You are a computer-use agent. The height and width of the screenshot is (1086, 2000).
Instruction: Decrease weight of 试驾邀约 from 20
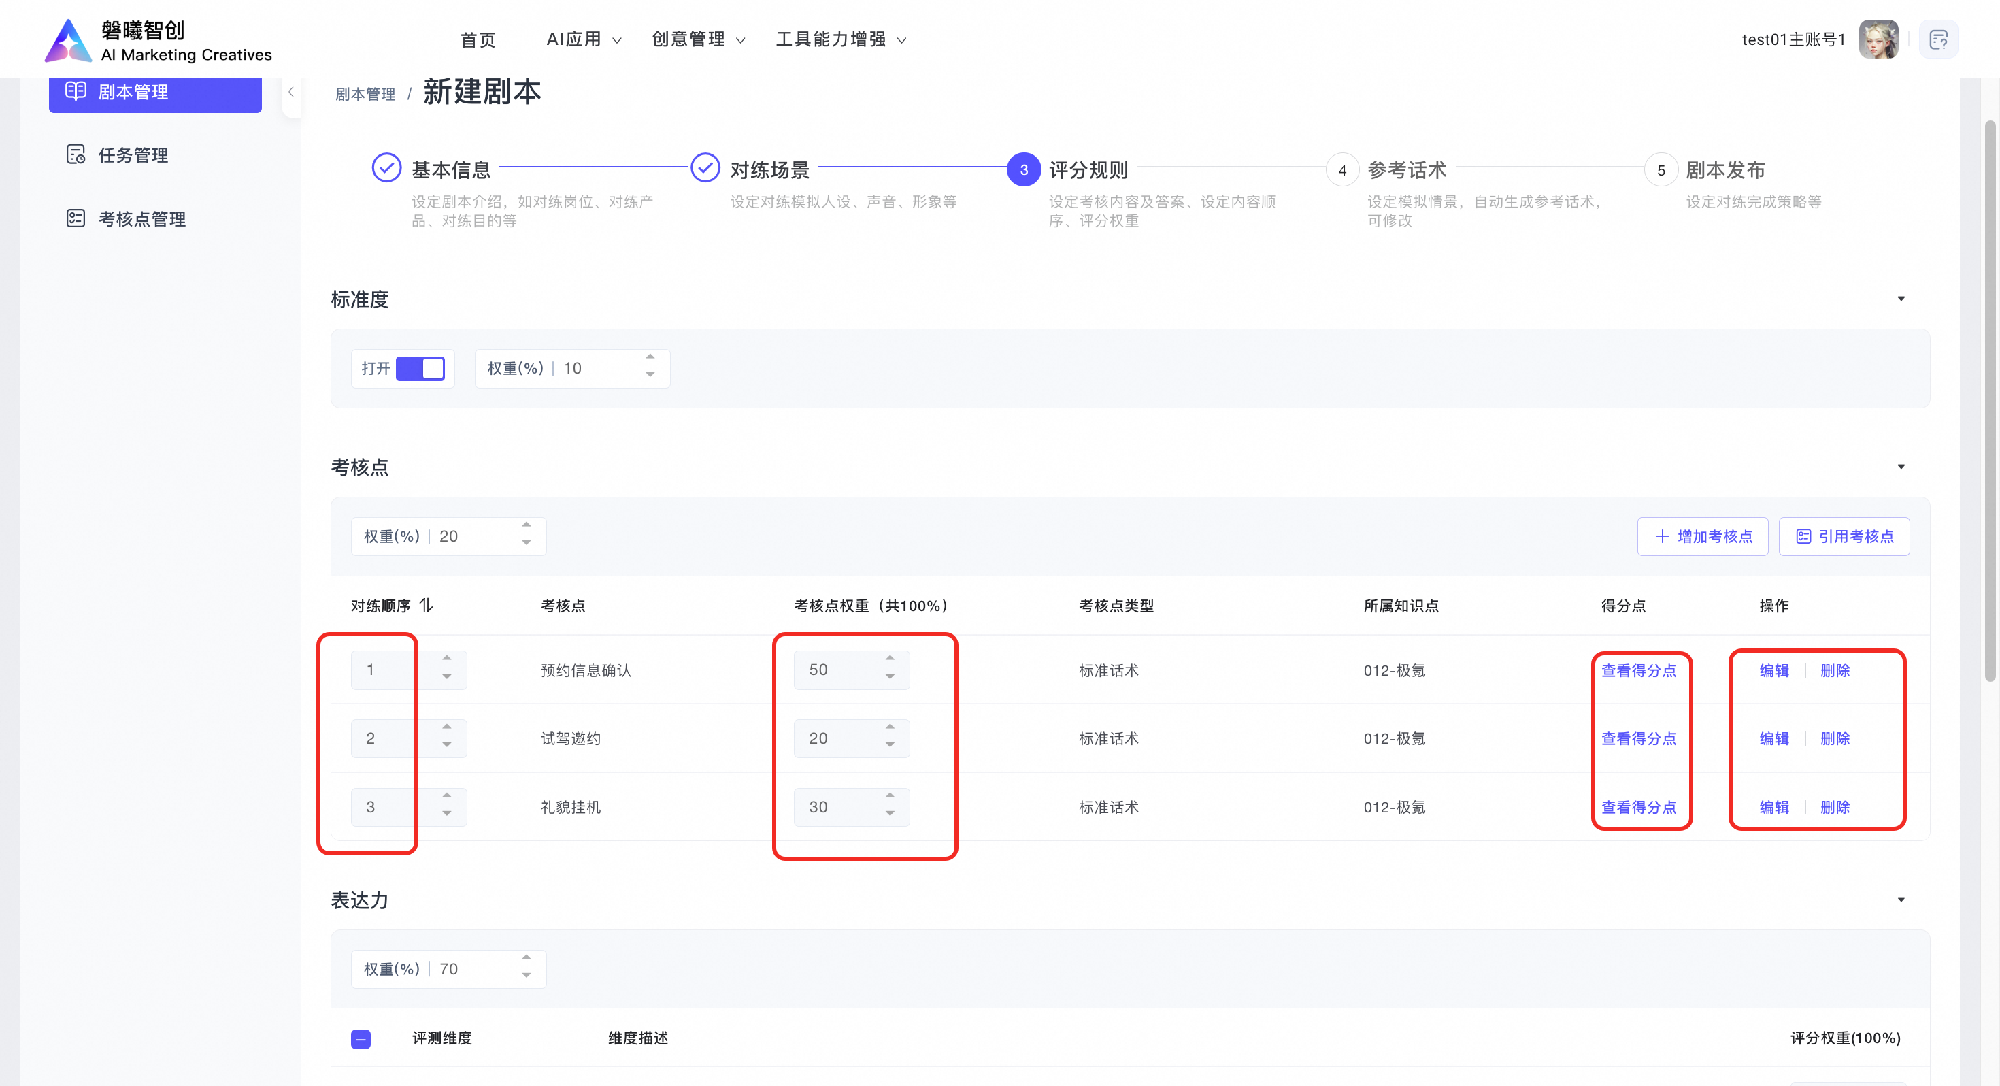tap(890, 746)
